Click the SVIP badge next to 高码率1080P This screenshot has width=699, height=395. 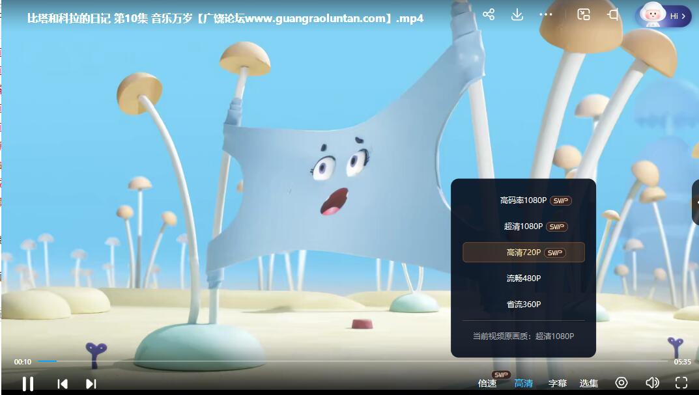(560, 200)
